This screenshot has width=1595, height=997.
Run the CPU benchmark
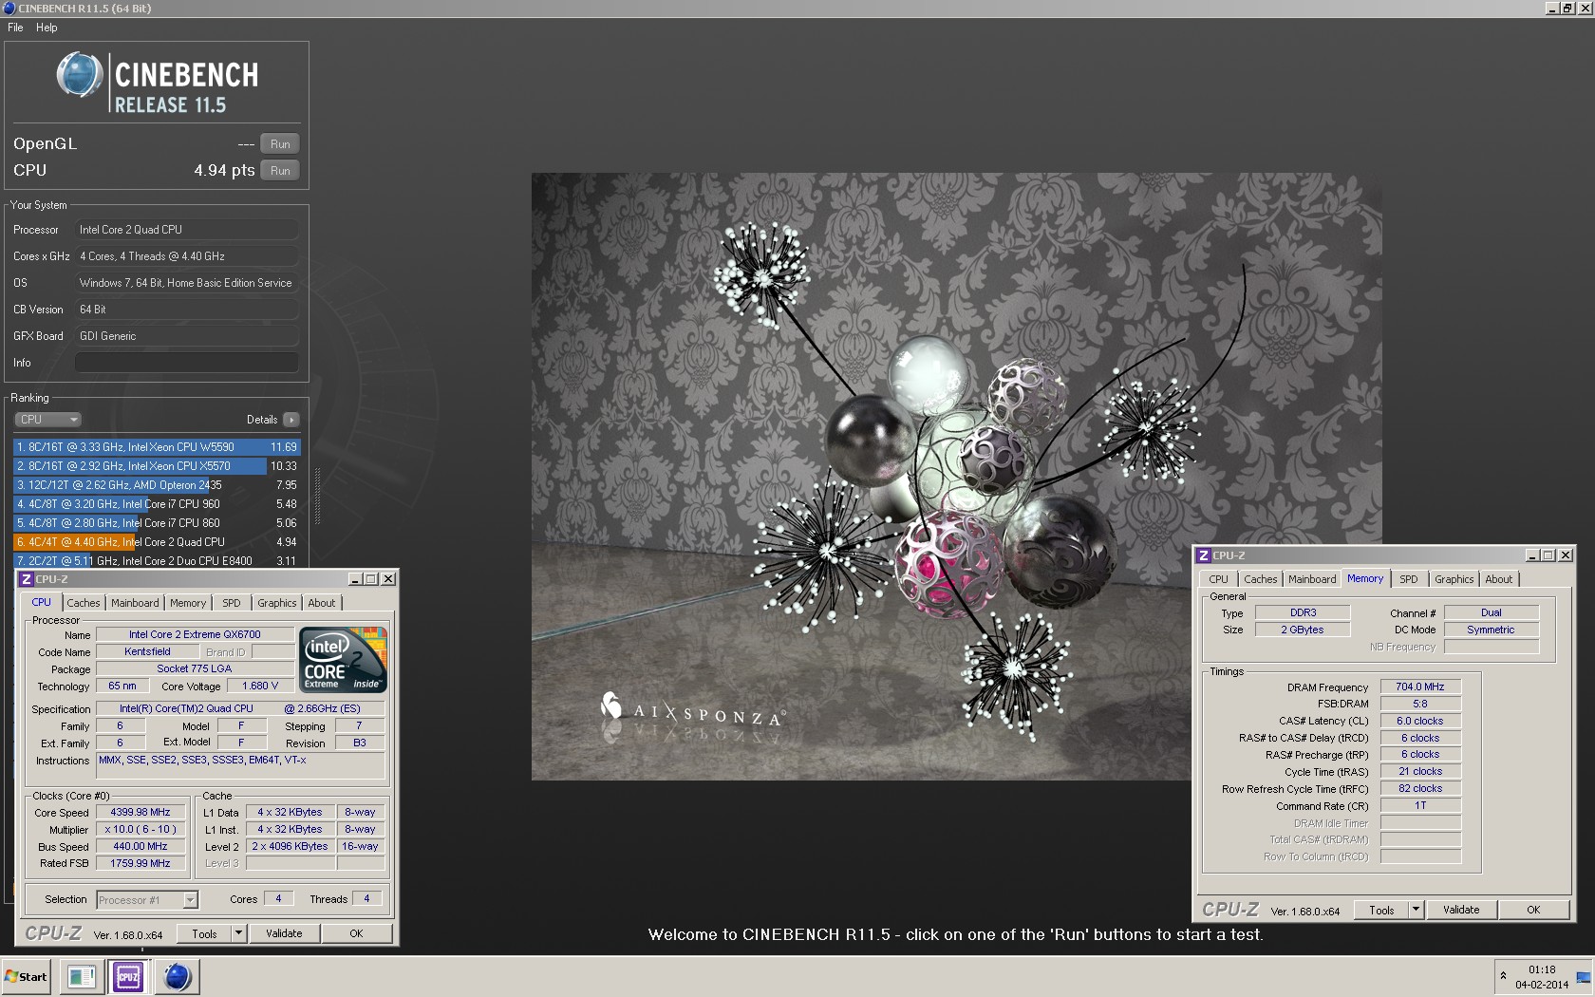280,171
